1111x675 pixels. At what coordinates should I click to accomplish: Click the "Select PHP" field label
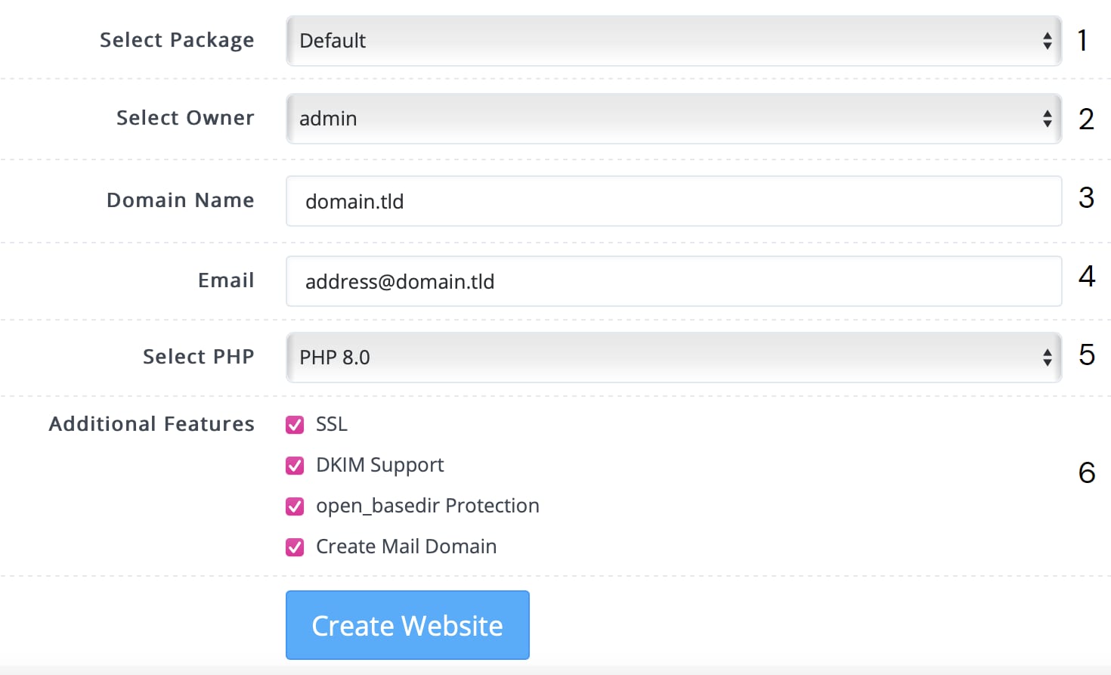[198, 357]
